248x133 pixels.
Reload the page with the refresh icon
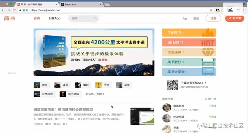point(14,10)
